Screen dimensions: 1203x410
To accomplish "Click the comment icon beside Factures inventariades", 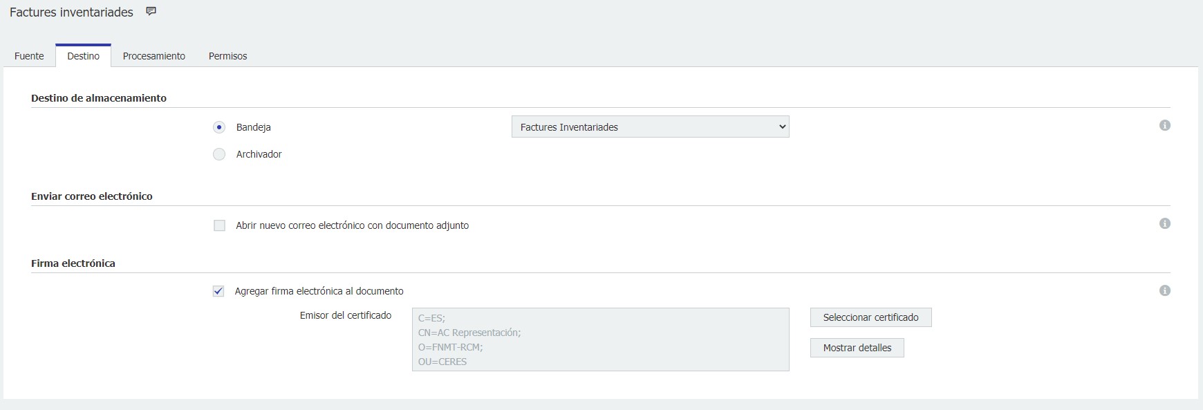I will pos(151,12).
